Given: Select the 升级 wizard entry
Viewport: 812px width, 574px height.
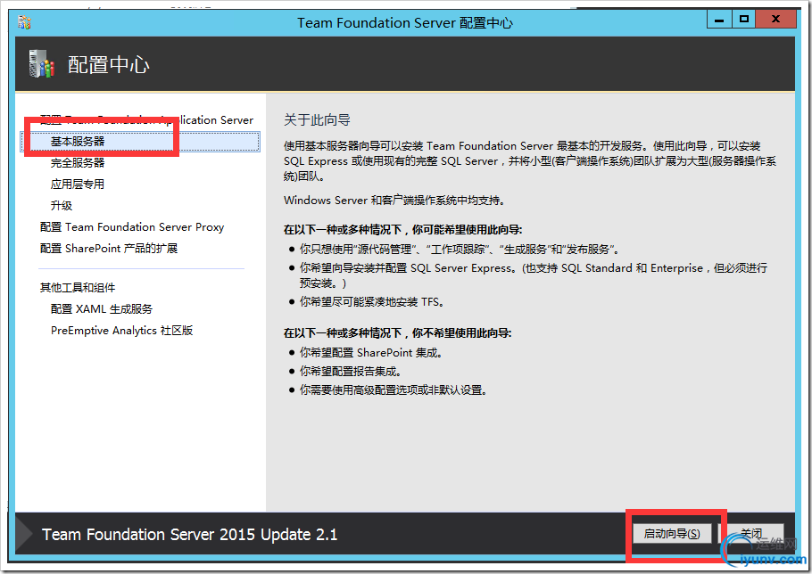Looking at the screenshot, I should 62,206.
